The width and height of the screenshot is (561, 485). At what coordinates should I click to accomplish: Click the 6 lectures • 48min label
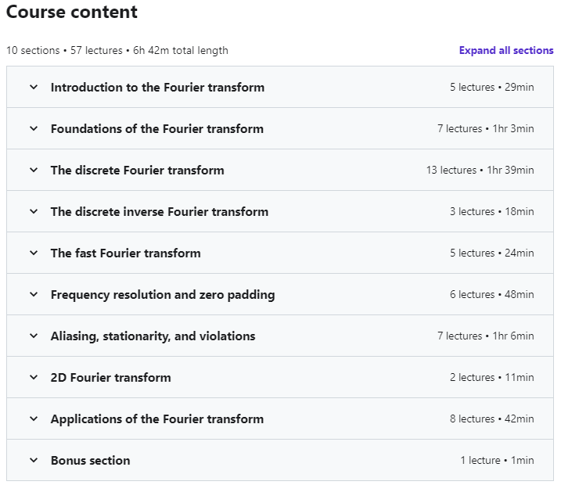click(491, 295)
